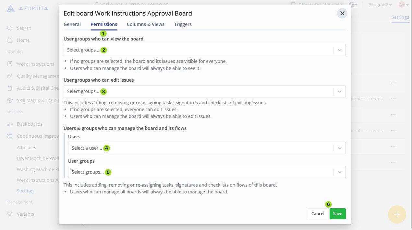Screen dimensions: 412x230
Task: Expand the edit issues groups dropdown arrow
Action: point(339,91)
